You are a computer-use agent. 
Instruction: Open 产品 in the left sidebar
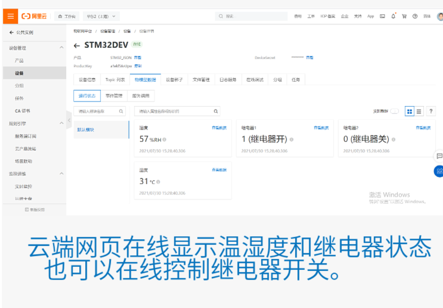pyautogui.click(x=19, y=61)
